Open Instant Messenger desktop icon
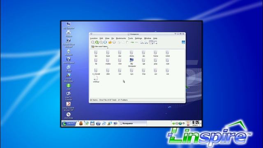Image resolution: width=263 pixels, height=148 pixels. [69, 78]
